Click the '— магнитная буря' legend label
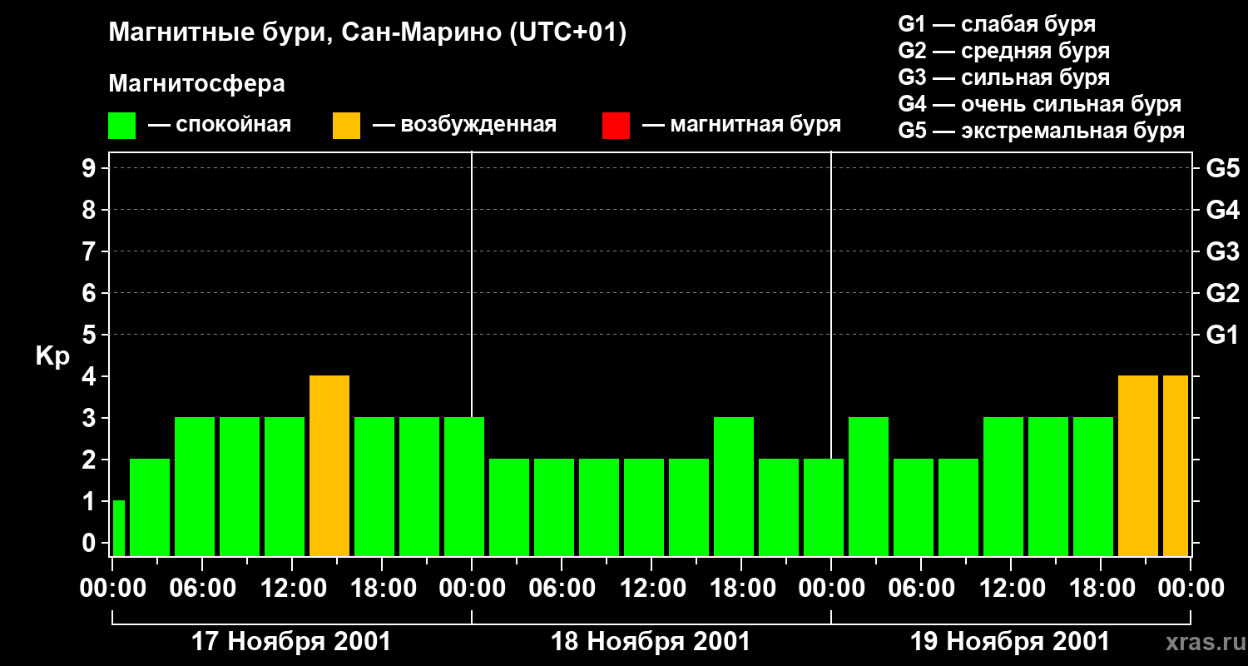This screenshot has width=1248, height=666. click(741, 126)
